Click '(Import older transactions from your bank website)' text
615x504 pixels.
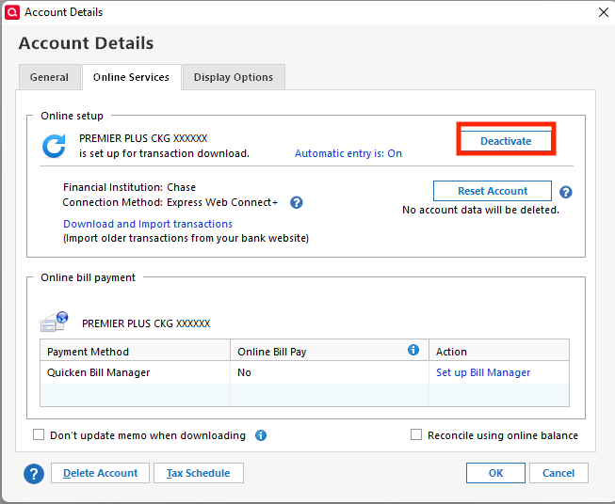pos(186,239)
